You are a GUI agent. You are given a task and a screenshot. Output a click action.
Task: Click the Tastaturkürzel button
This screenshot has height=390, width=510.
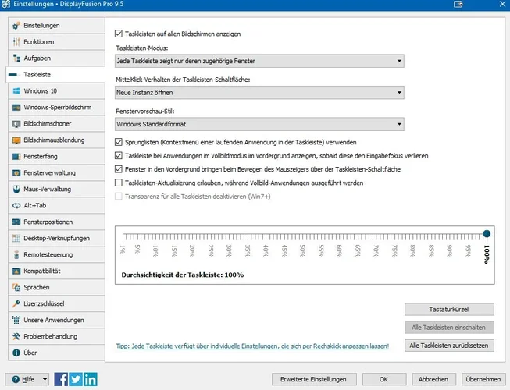pyautogui.click(x=449, y=310)
